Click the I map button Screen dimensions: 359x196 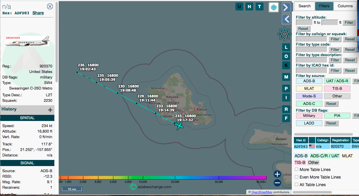tap(286, 98)
